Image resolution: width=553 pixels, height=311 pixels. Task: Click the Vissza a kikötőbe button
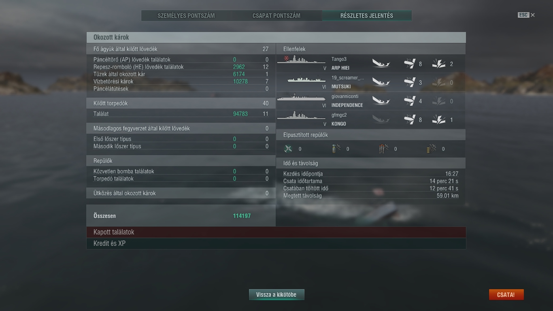(276, 295)
